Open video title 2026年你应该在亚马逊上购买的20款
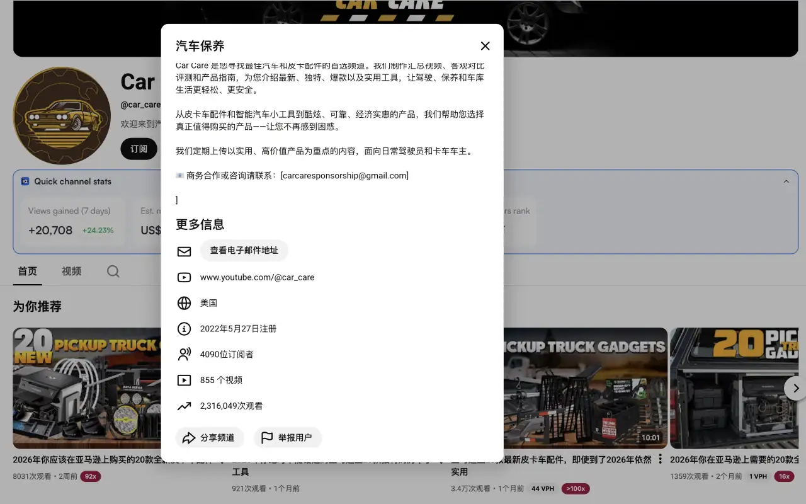The height and width of the screenshot is (504, 806). [x=87, y=460]
